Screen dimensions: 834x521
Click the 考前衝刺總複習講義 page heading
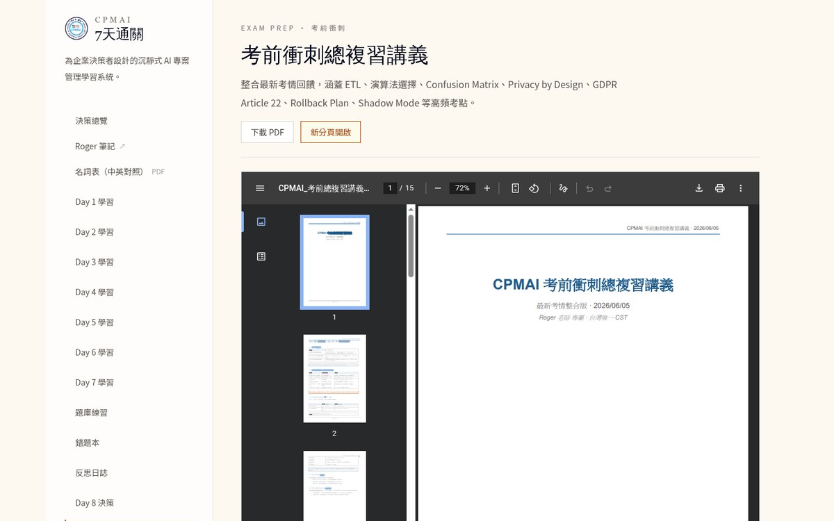point(334,55)
